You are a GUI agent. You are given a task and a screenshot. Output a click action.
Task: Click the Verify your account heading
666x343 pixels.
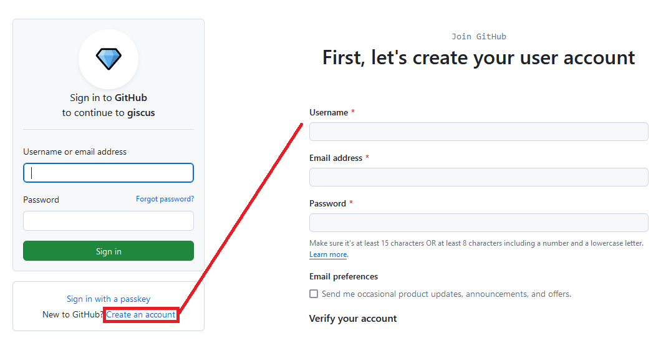pos(353,319)
